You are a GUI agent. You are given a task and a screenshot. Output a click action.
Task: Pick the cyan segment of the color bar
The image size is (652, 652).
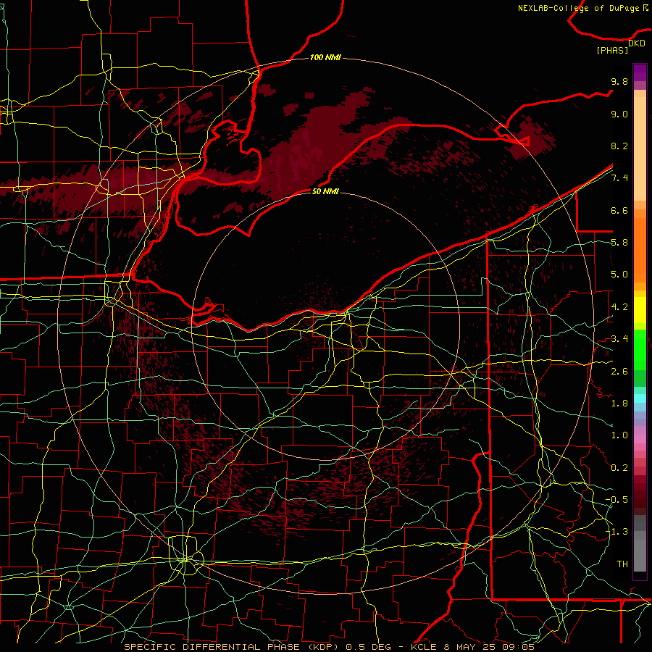pos(640,398)
